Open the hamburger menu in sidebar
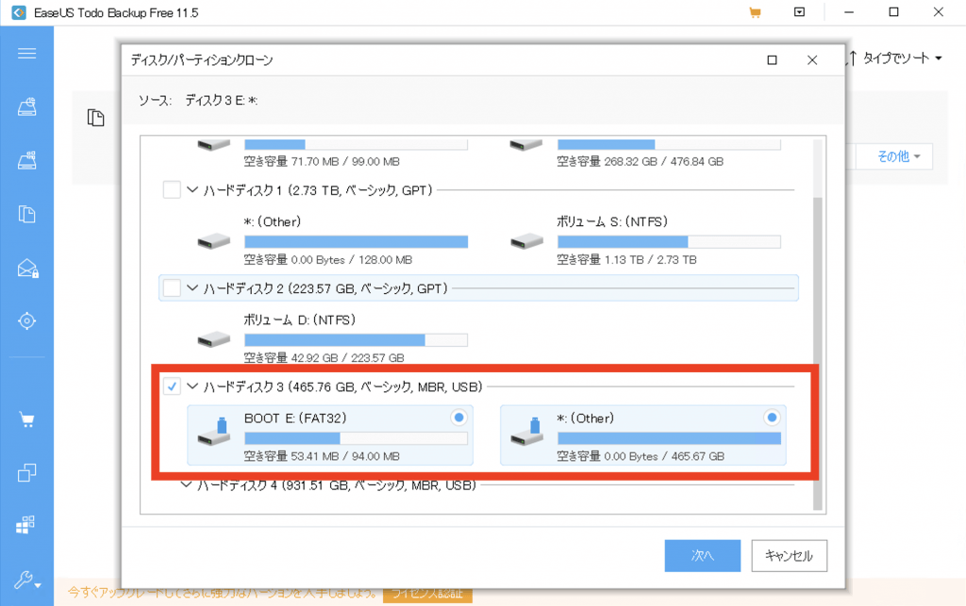966x606 pixels. 26,53
